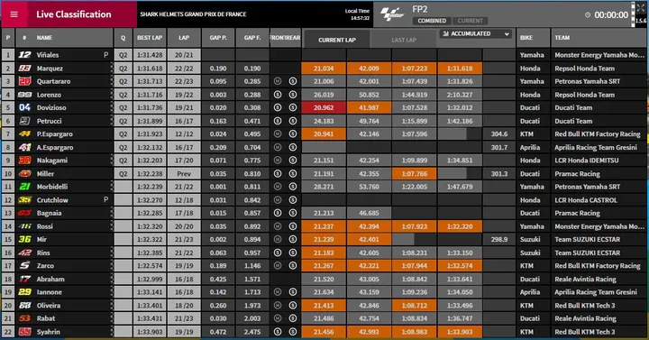Click Rossi's rear tyre icon

[x=293, y=226]
